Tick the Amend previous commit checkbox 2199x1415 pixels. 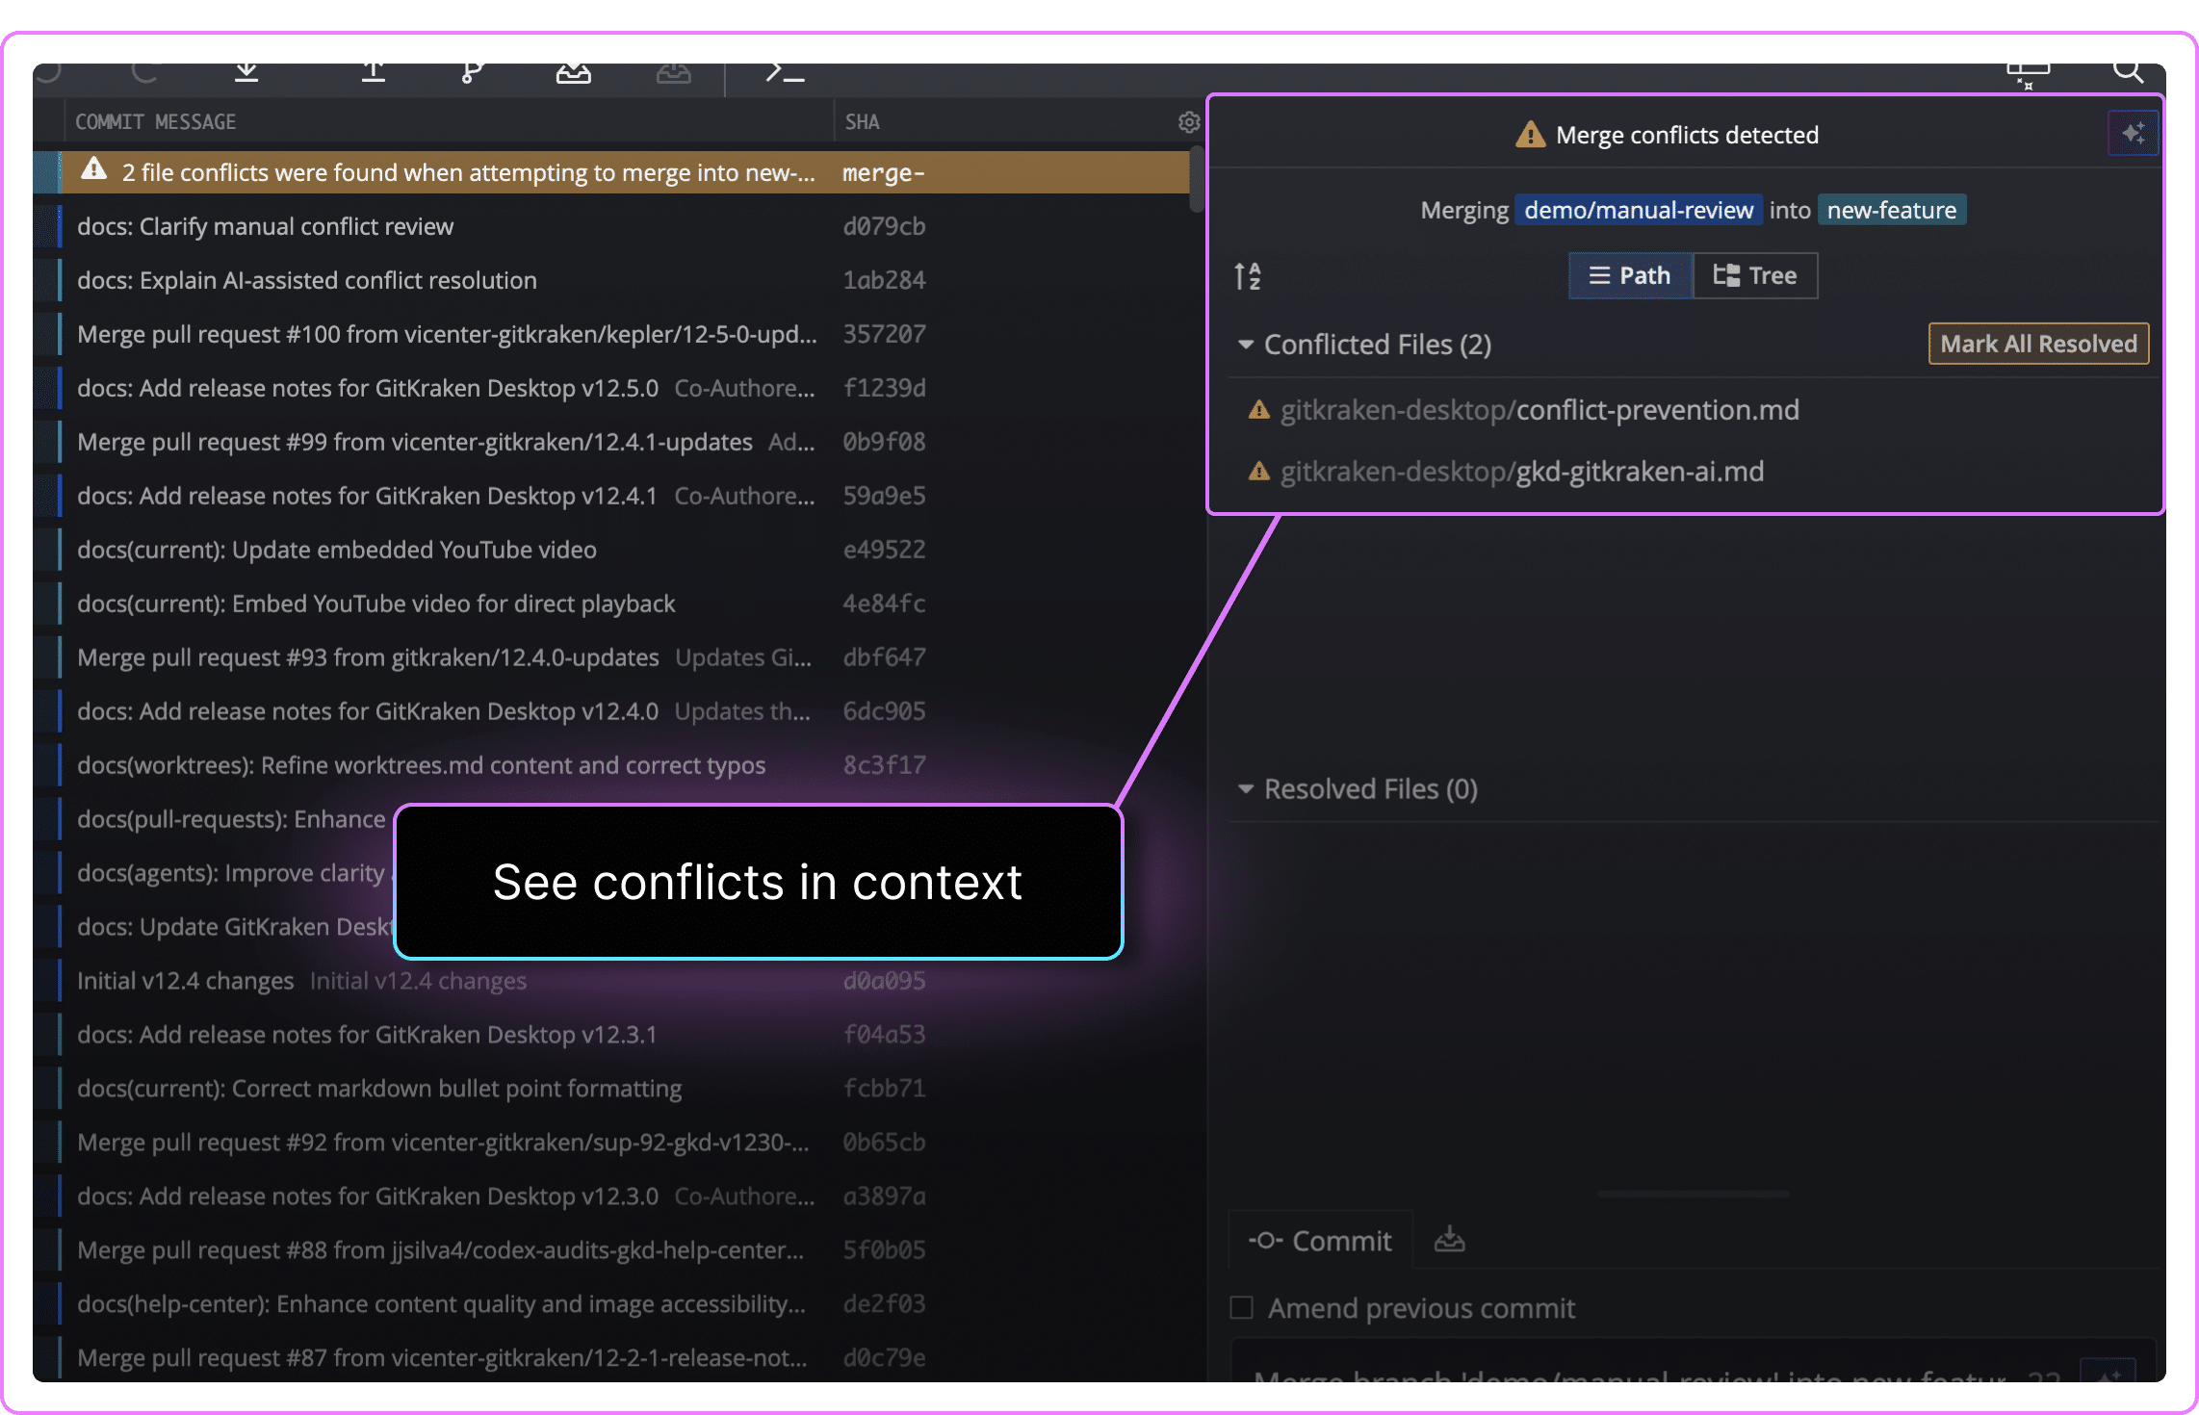[x=1242, y=1308]
